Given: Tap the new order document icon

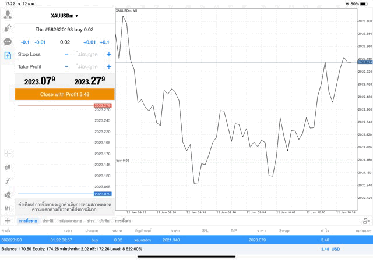Looking at the screenshot, I should (8, 56).
